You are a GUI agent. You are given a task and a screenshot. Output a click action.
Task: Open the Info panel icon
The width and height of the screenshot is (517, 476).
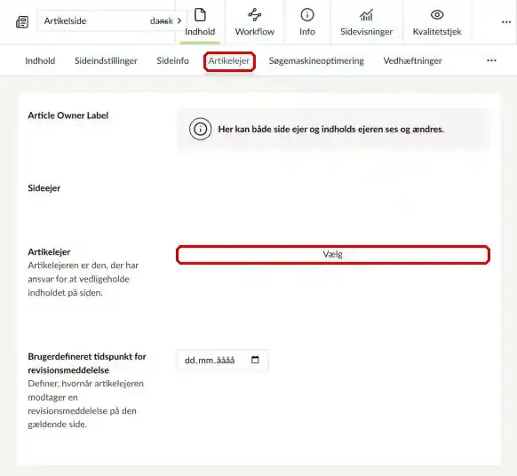point(307,15)
